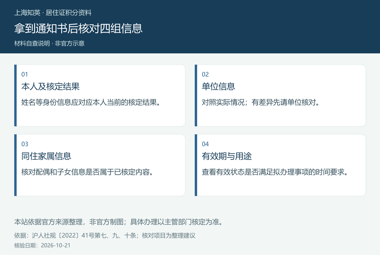Click the subtitle 材料自查说明 · 非官方示意
The height and width of the screenshot is (255, 380).
click(49, 43)
